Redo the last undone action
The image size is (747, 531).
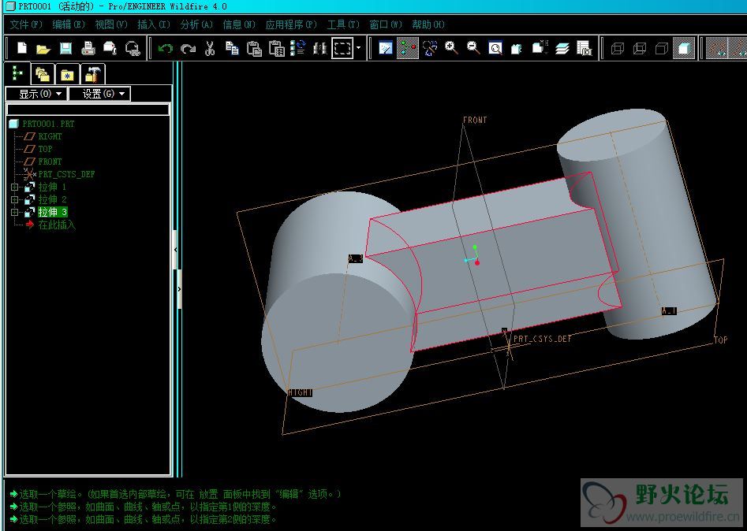[188, 48]
